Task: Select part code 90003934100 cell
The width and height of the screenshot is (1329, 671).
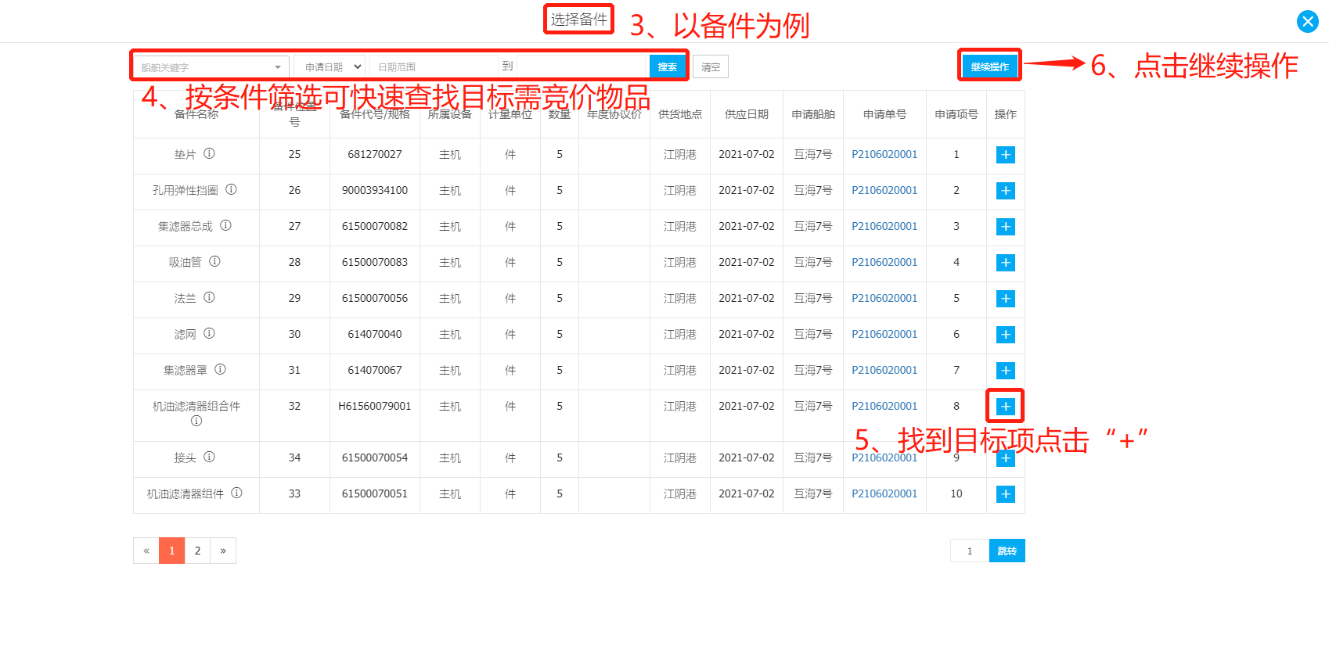Action: click(x=375, y=191)
